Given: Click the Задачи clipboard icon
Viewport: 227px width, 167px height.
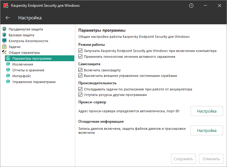Looking at the screenshot, I should pos(4,47).
